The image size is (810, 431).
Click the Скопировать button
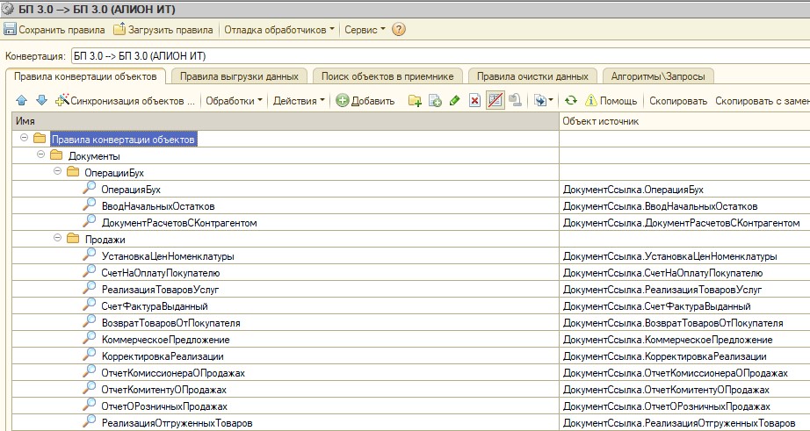677,101
